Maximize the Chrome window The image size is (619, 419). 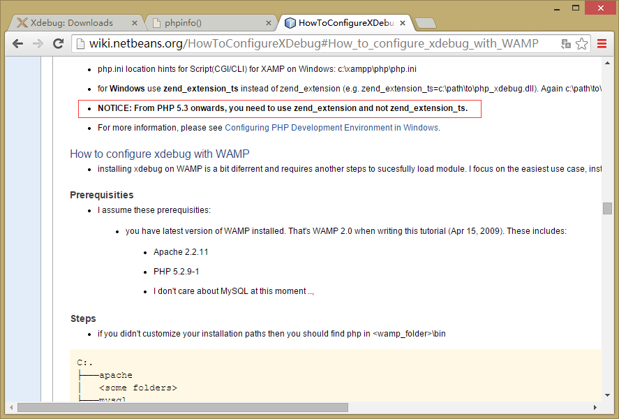[576, 8]
